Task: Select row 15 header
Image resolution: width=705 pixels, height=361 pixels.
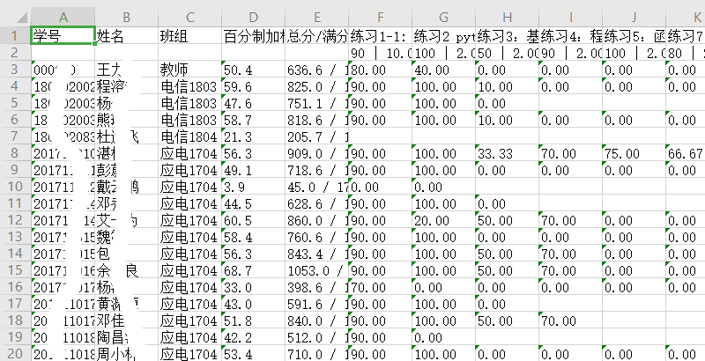Action: [15, 269]
